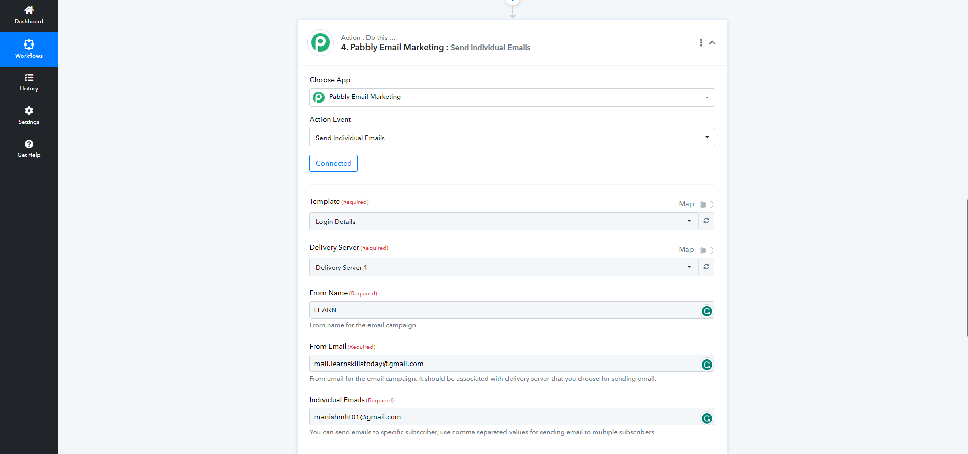
Task: Toggle the Map switch for Delivery Server
Action: 706,250
